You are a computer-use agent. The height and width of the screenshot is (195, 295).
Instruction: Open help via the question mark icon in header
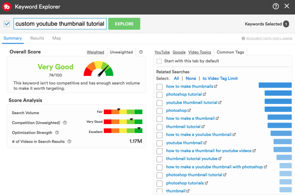tap(276, 6)
